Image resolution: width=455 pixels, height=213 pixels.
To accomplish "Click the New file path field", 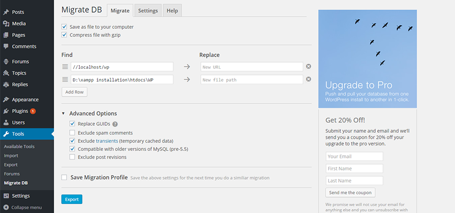I will (252, 79).
